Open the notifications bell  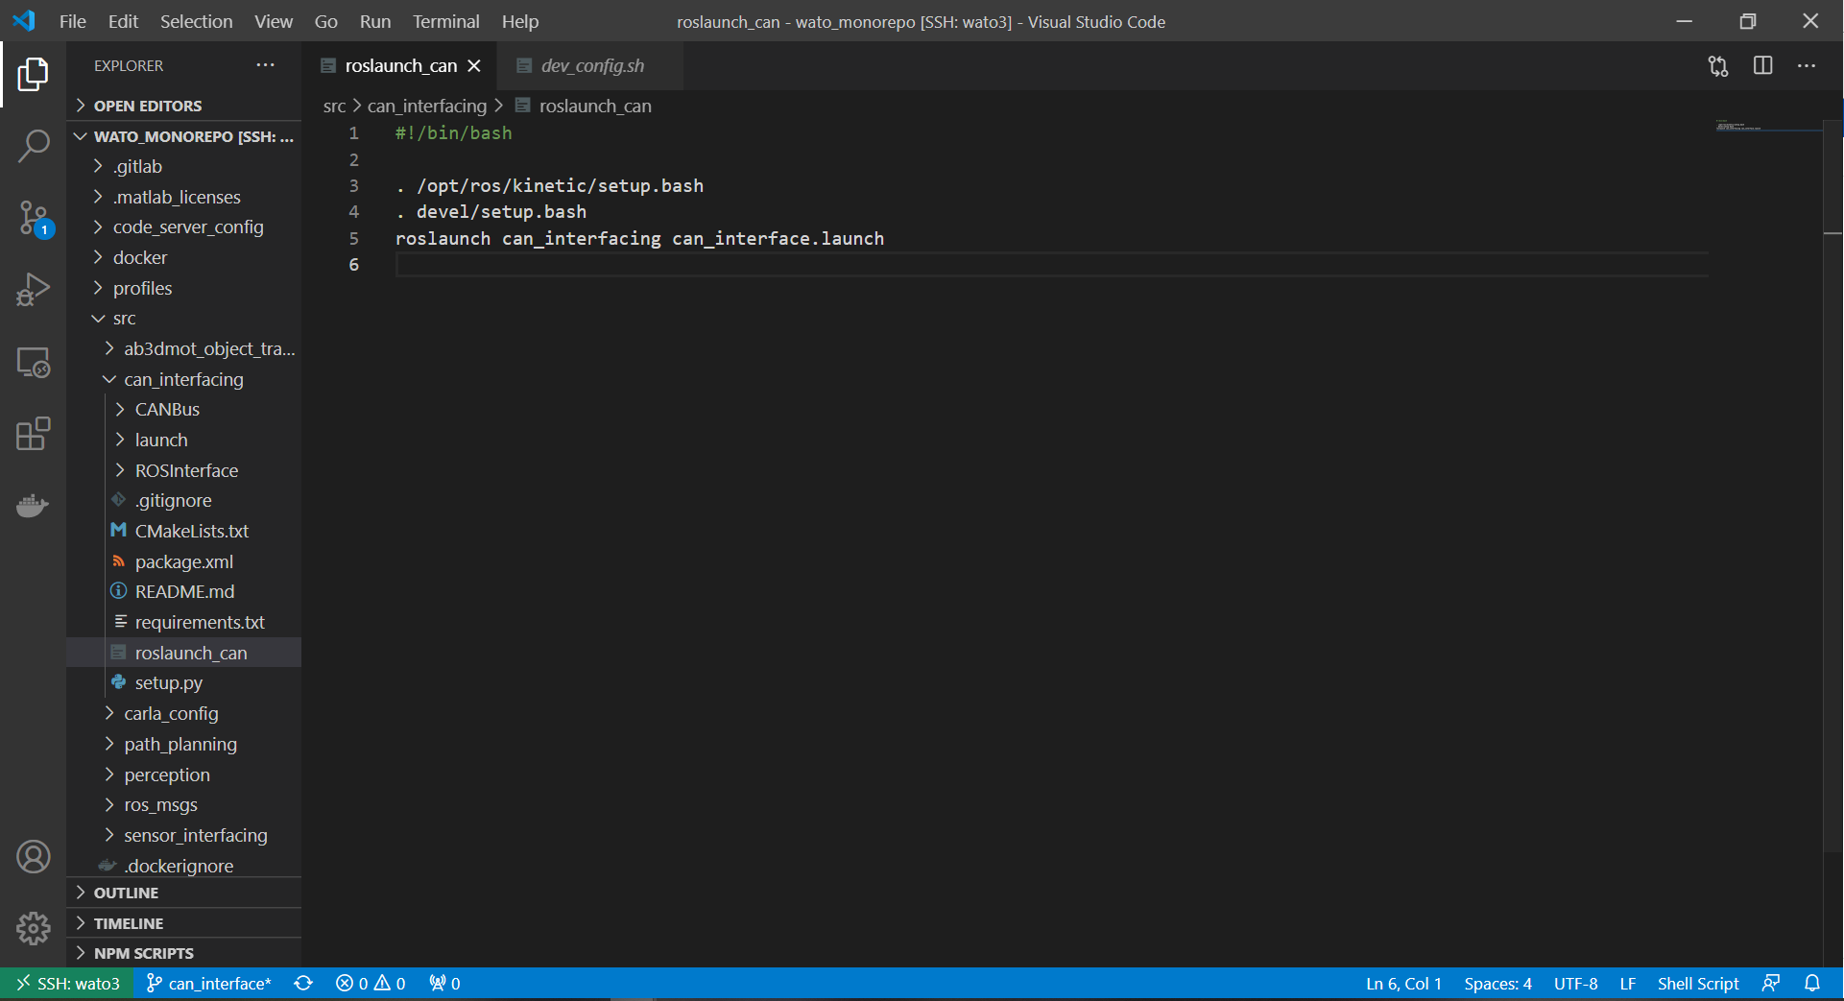(1812, 984)
